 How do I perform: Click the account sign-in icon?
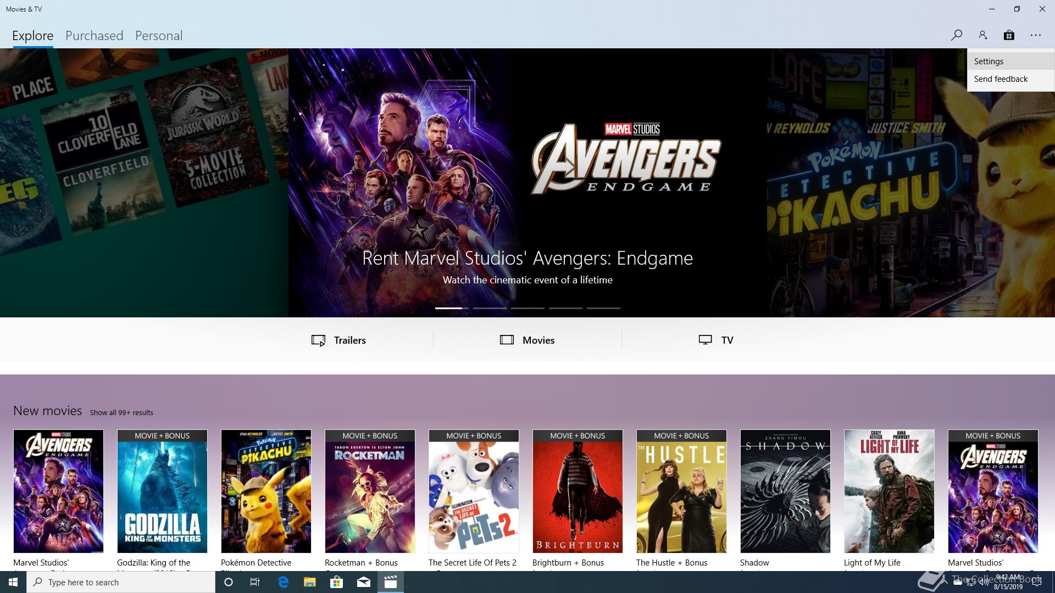pos(982,35)
